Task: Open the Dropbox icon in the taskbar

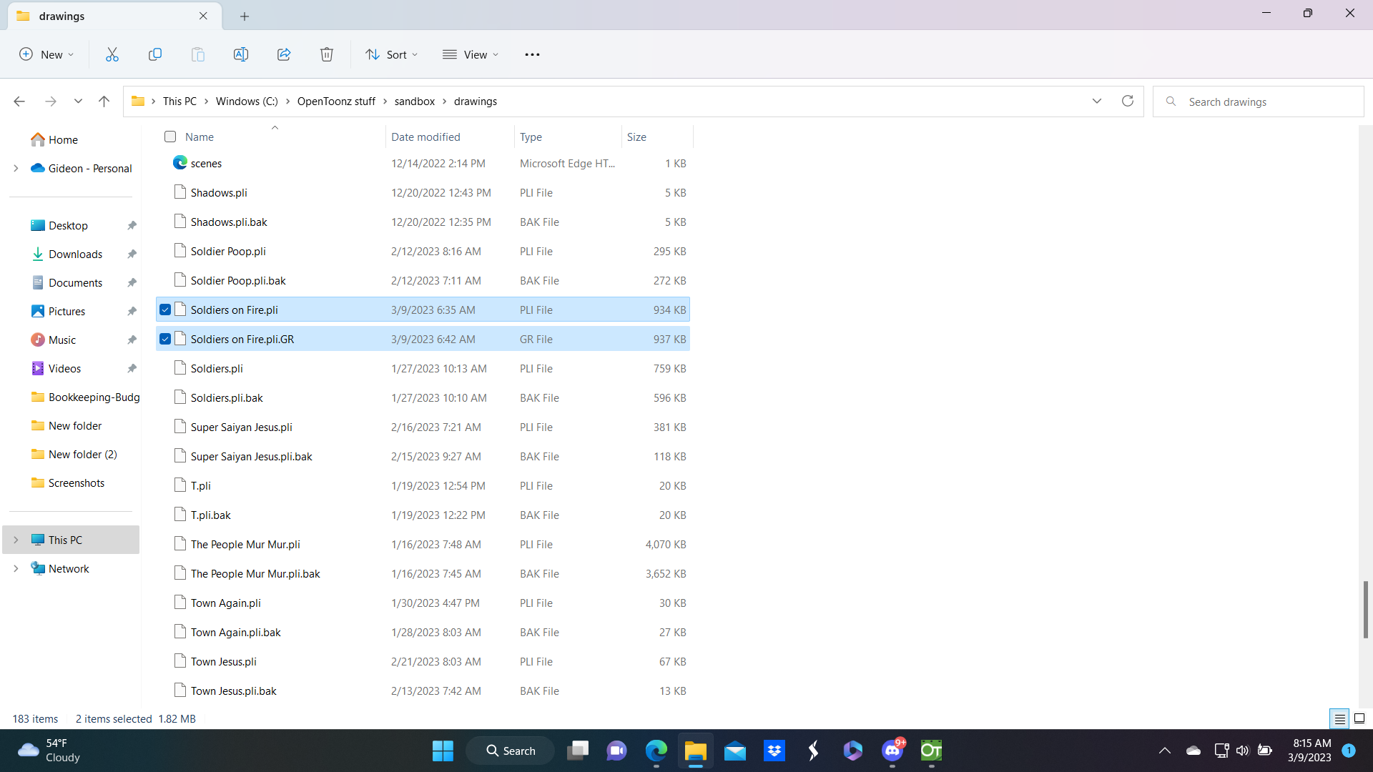Action: pos(774,751)
